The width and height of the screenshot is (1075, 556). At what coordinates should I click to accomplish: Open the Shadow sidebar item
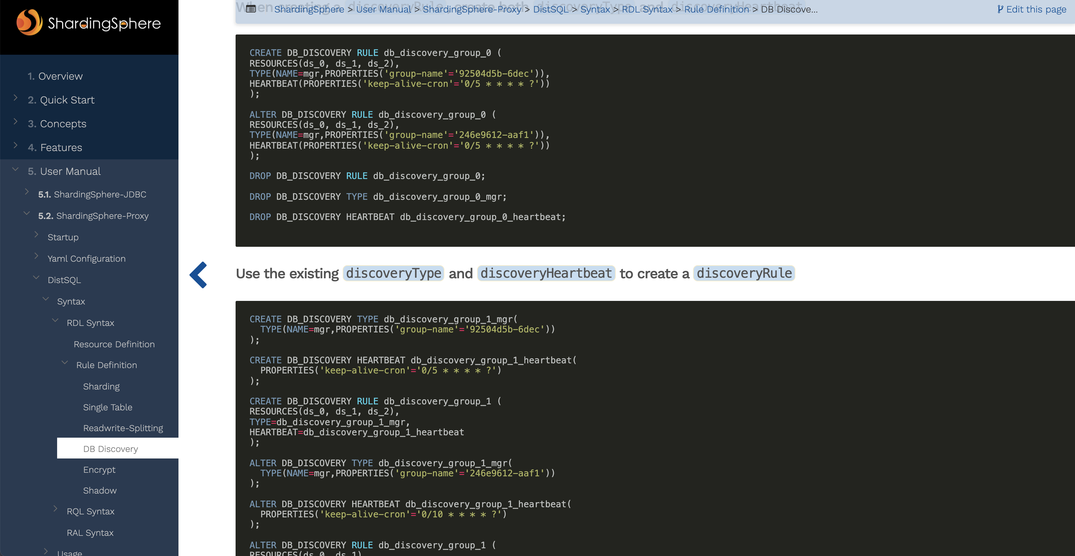[x=100, y=491]
